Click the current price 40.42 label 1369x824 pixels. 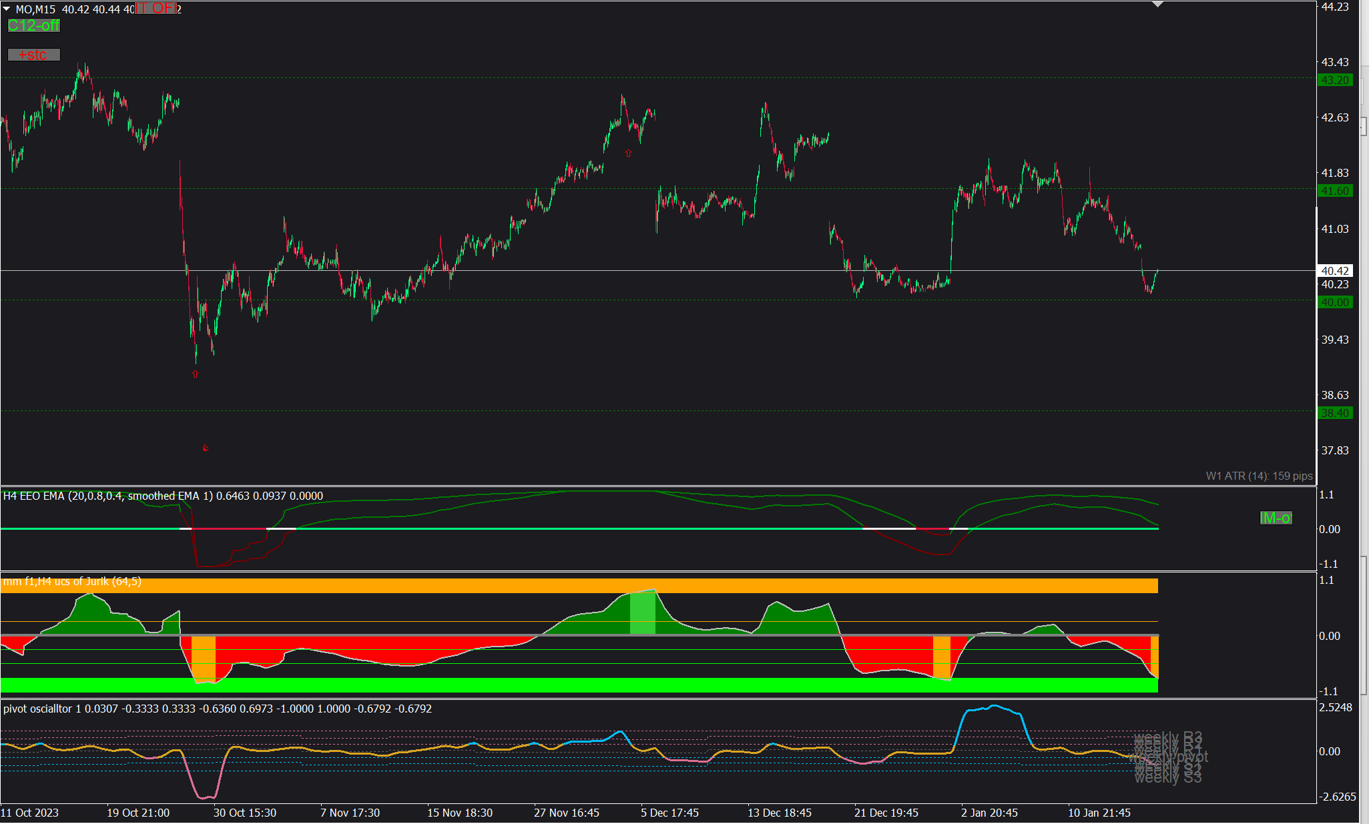[1335, 271]
